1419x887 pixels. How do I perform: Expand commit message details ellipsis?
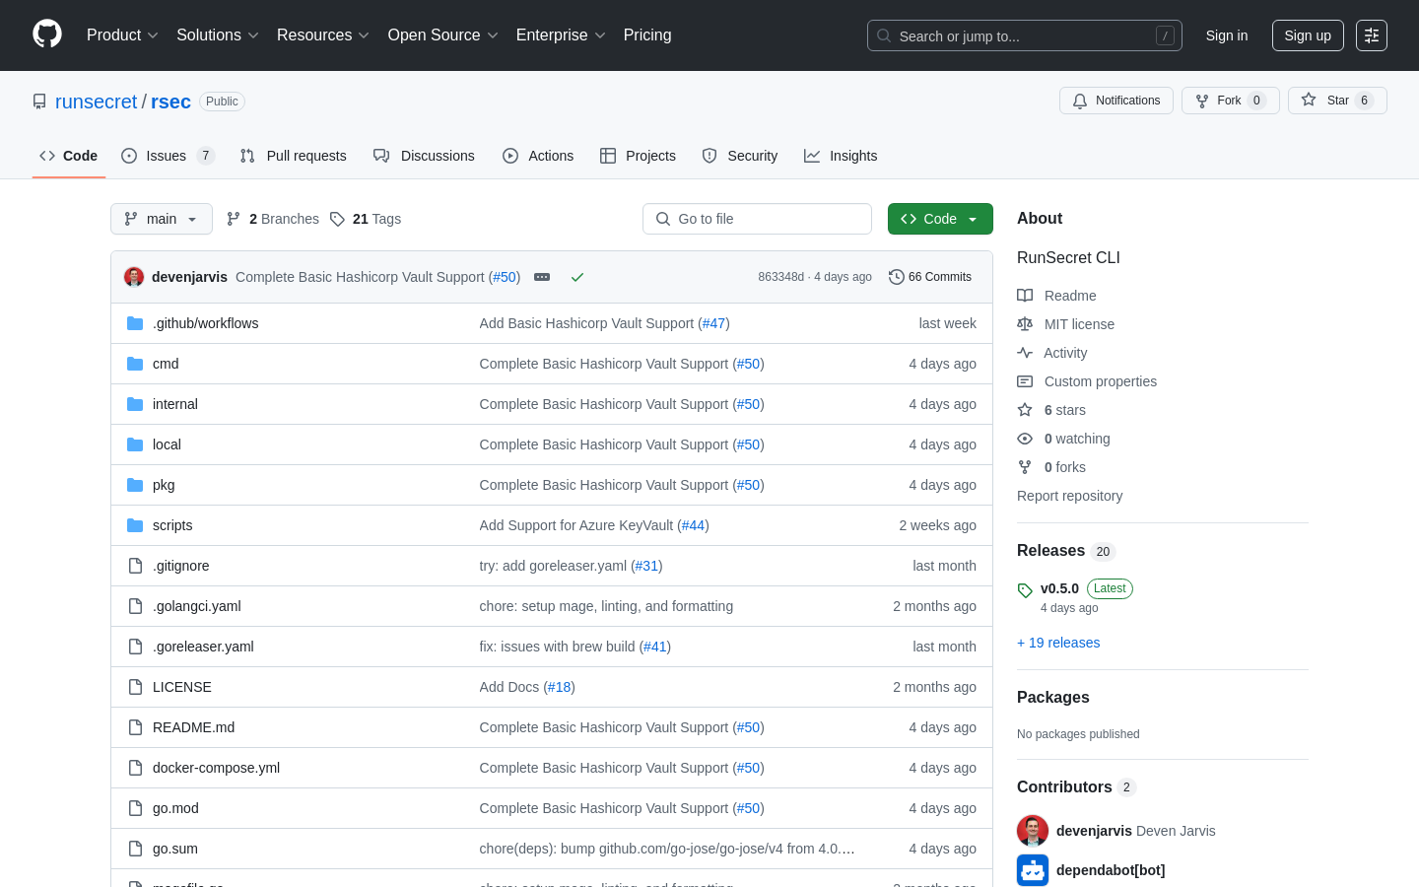(x=542, y=277)
